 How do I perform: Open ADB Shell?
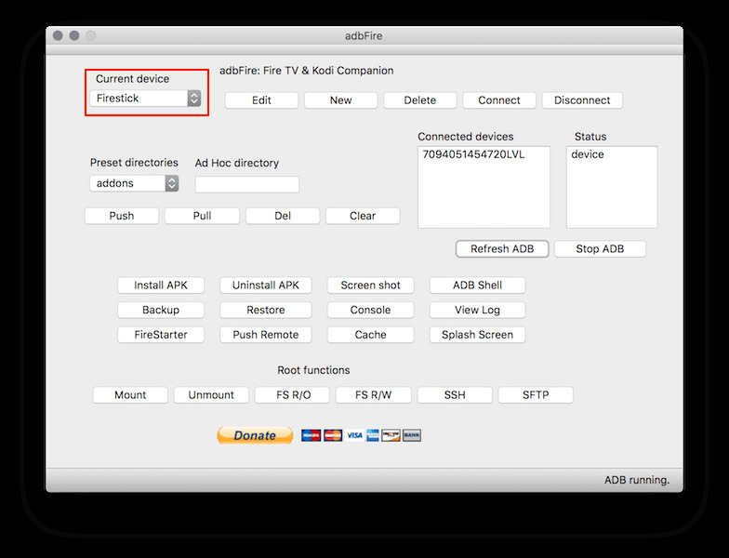click(x=478, y=285)
